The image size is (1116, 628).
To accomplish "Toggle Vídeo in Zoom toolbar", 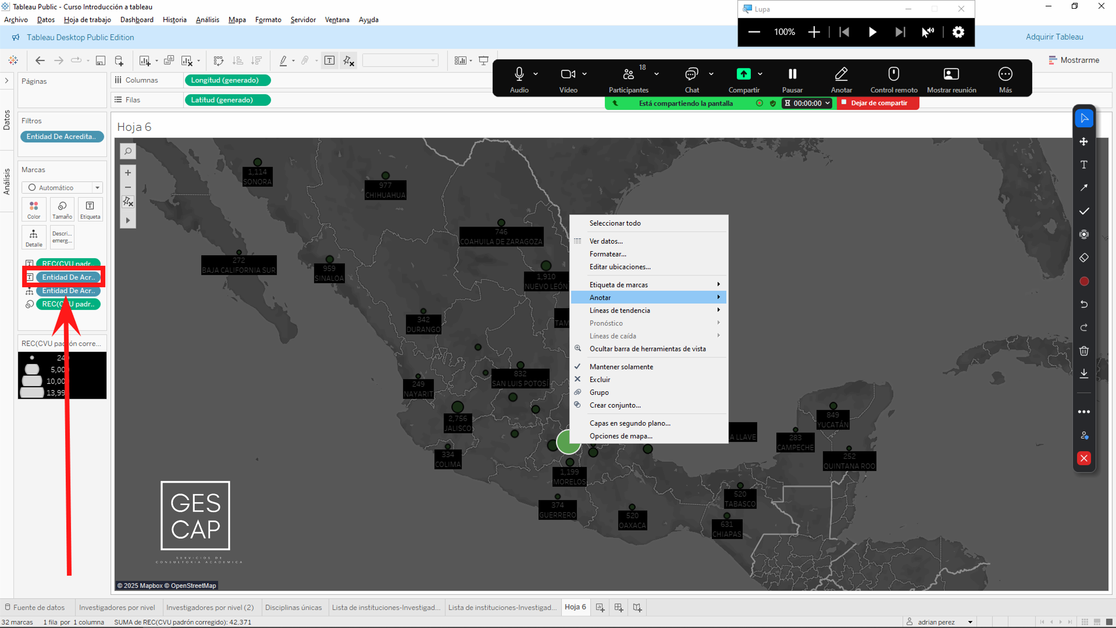I will pos(568,80).
